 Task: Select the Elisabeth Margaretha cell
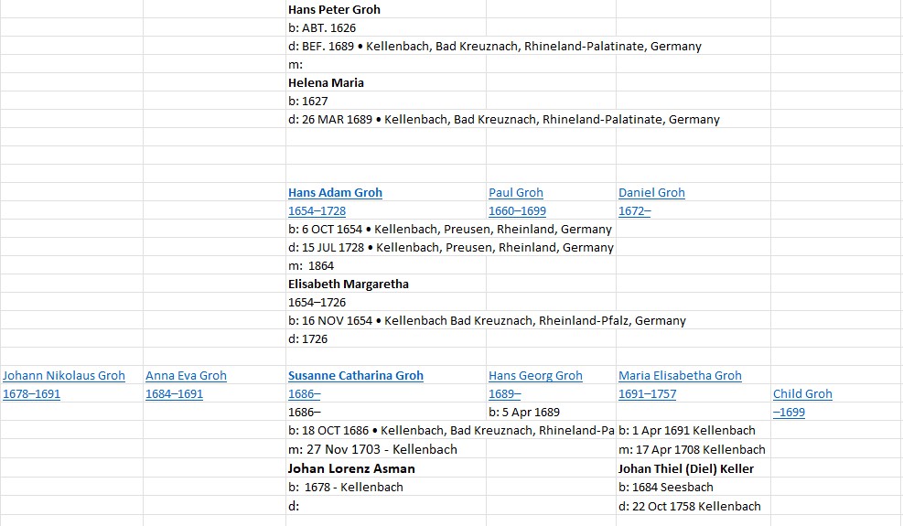(348, 284)
